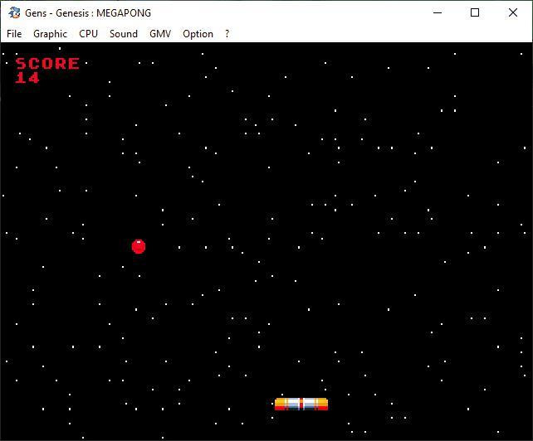
Task: Open the File menu
Action: point(14,34)
